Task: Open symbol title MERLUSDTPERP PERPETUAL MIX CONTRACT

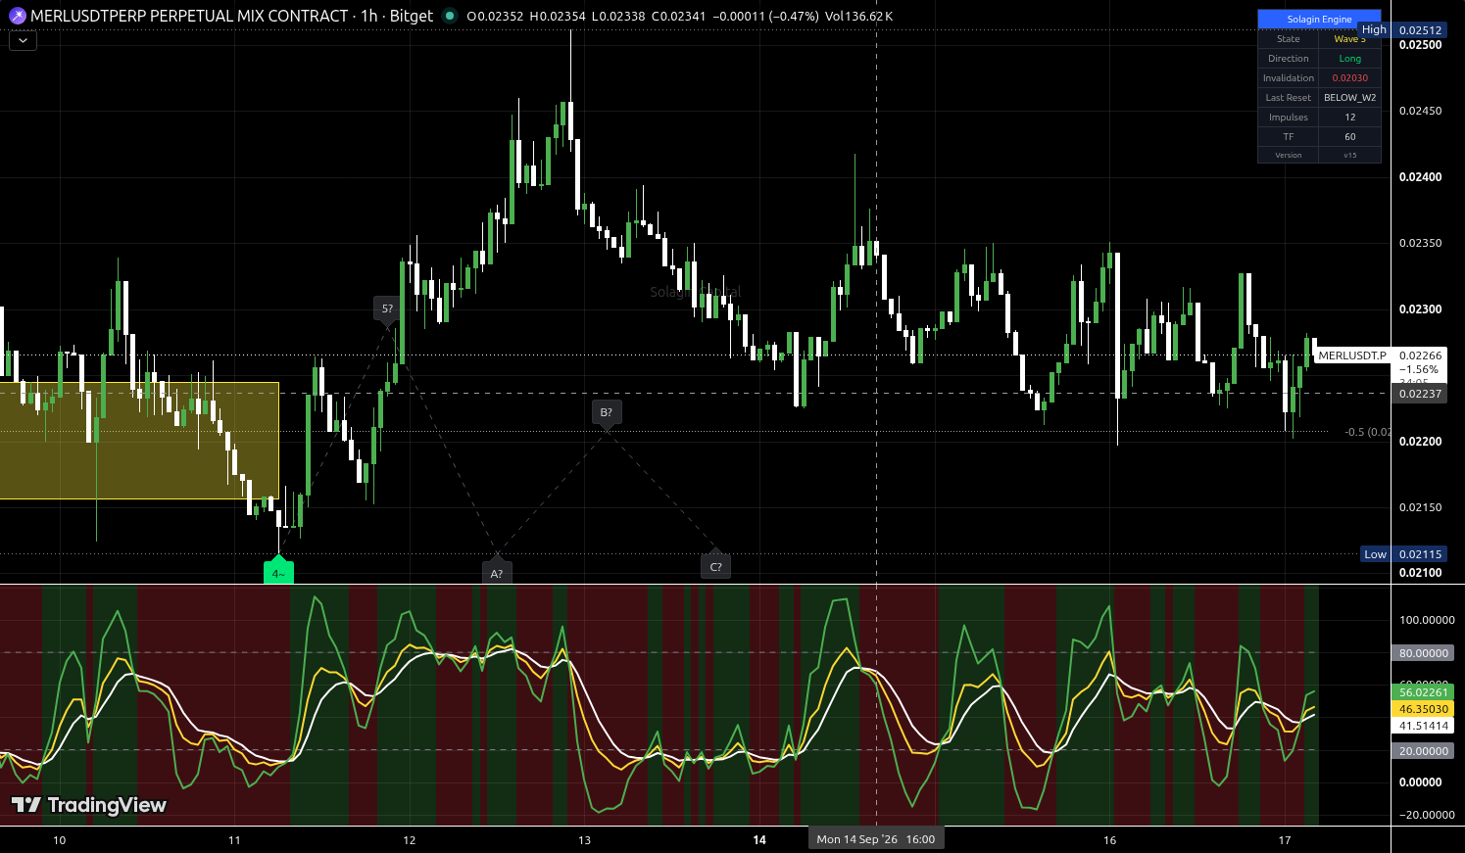Action: [189, 16]
